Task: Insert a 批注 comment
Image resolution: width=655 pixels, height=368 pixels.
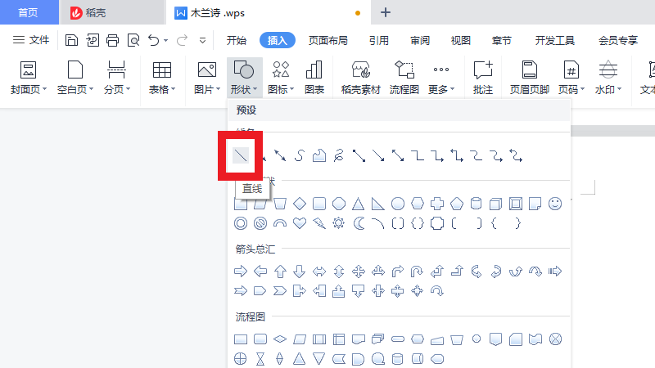Action: (x=483, y=78)
